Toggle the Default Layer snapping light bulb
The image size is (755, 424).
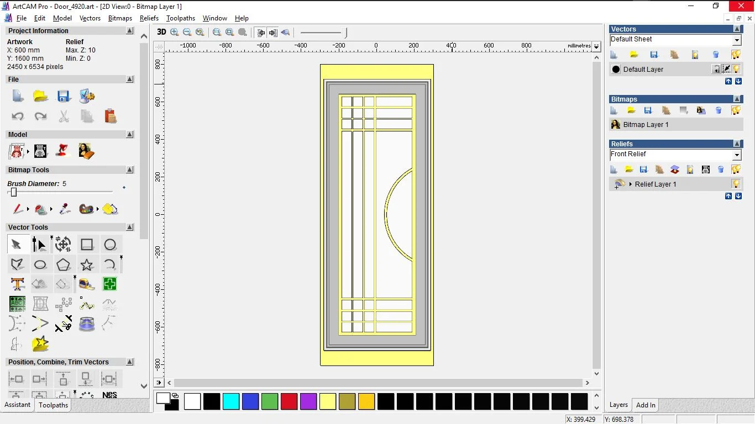pyautogui.click(x=736, y=69)
